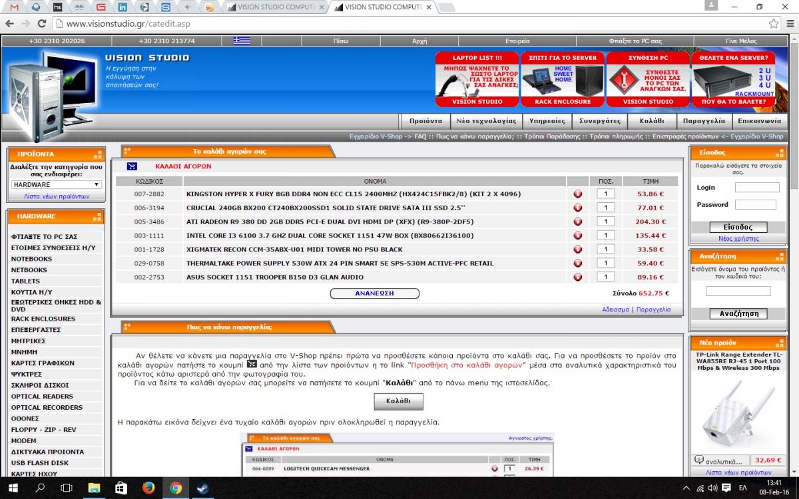Bookmark this page with the star
The image size is (799, 499).
pos(774,23)
